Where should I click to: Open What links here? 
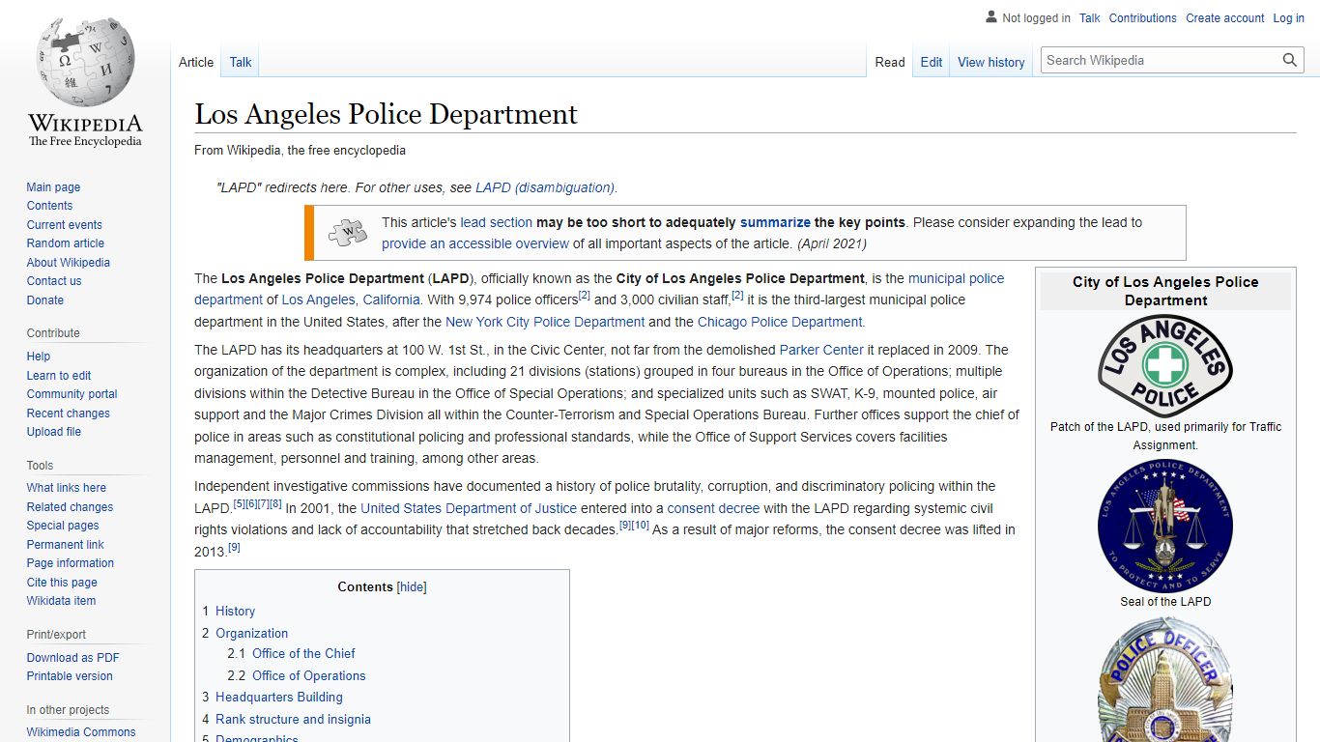pos(66,488)
